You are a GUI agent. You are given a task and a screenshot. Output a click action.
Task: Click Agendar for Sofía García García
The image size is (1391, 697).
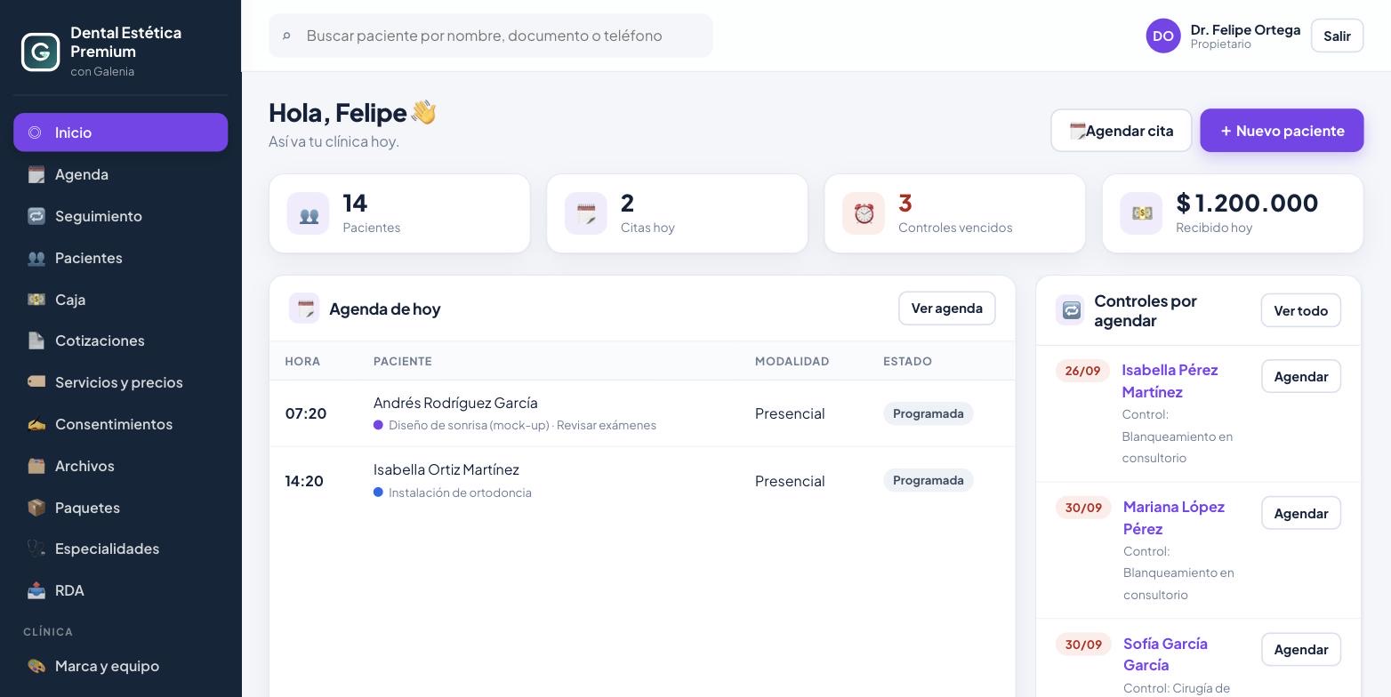[1300, 650]
